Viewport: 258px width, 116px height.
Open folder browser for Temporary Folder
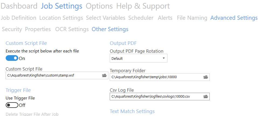click(x=206, y=77)
